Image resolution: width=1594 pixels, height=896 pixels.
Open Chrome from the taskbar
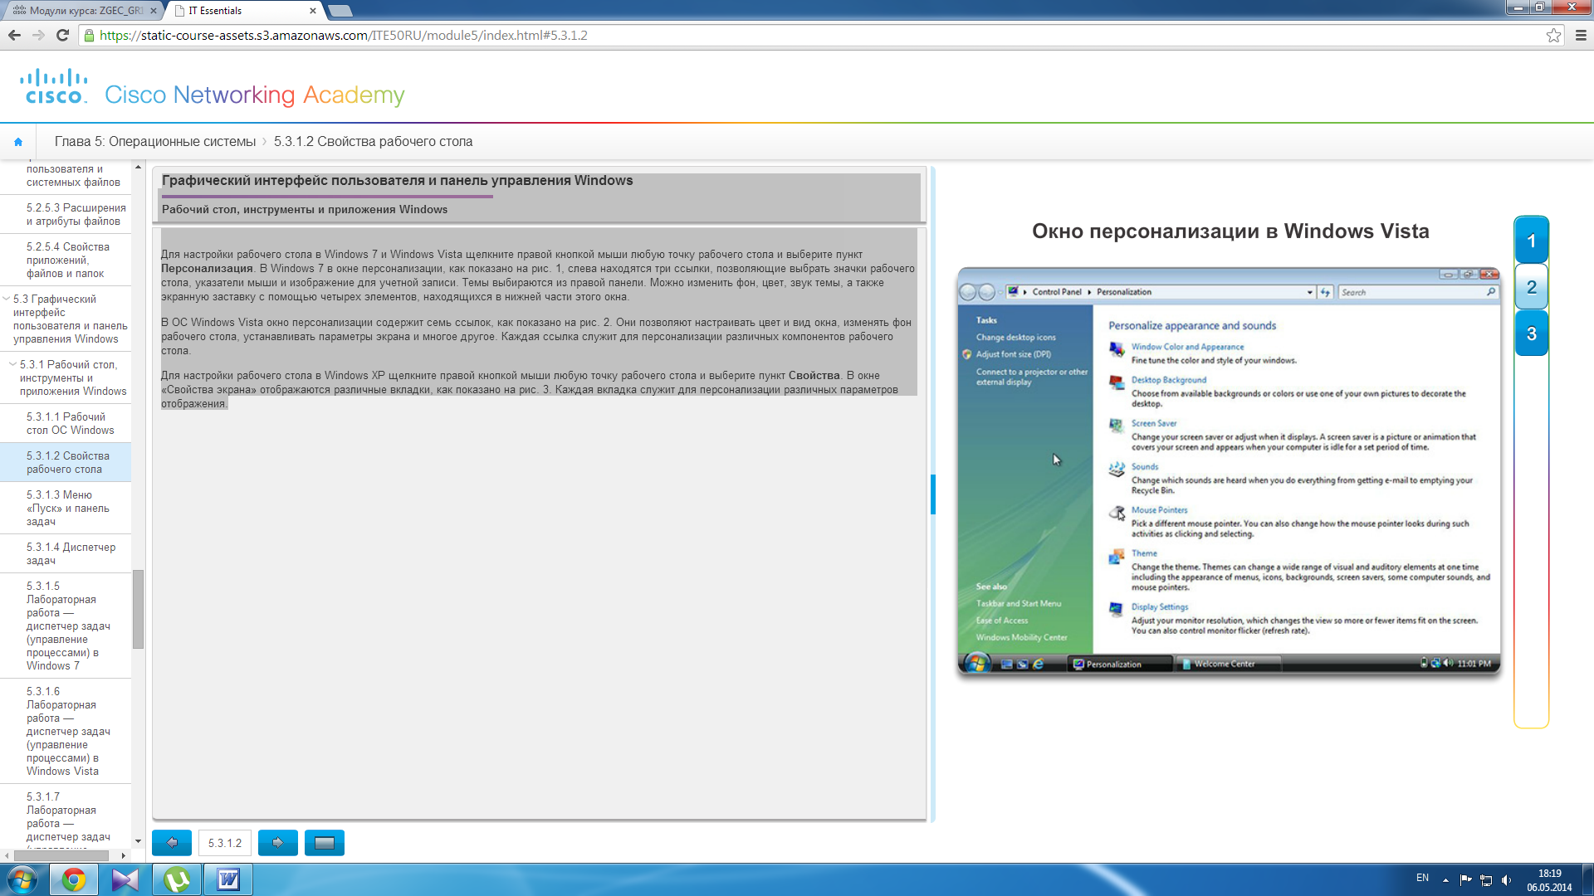(x=74, y=879)
